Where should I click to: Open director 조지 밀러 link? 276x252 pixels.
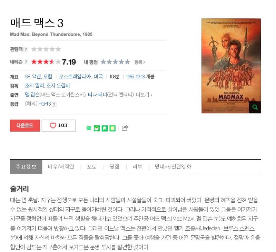pos(34,86)
